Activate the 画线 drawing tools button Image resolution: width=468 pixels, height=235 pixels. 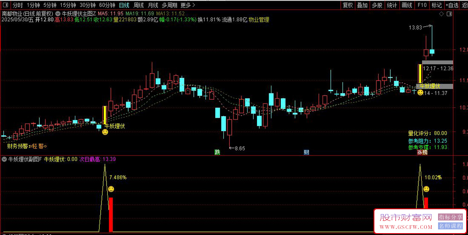[x=407, y=5]
